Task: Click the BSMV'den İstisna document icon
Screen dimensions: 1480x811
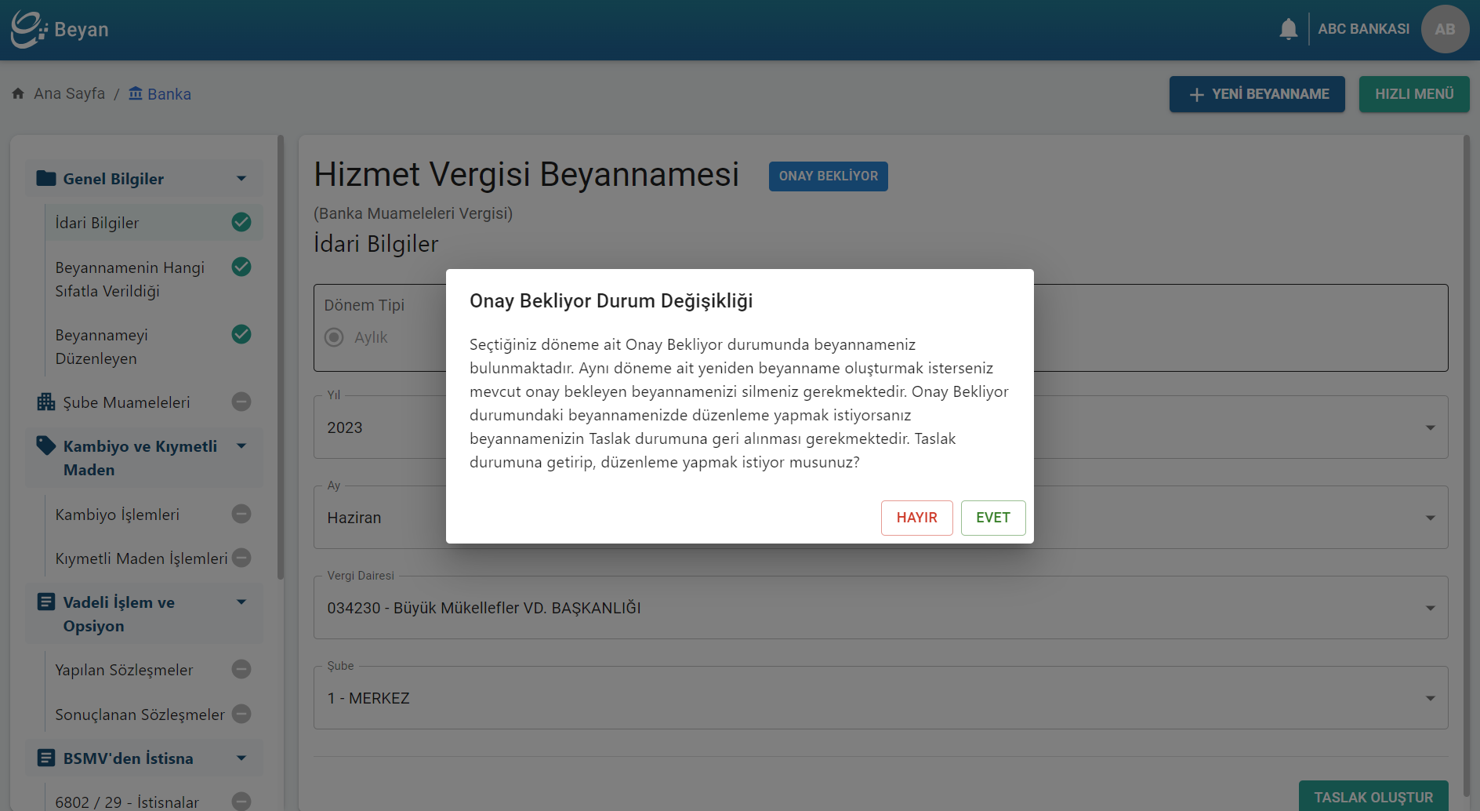Action: [x=46, y=758]
